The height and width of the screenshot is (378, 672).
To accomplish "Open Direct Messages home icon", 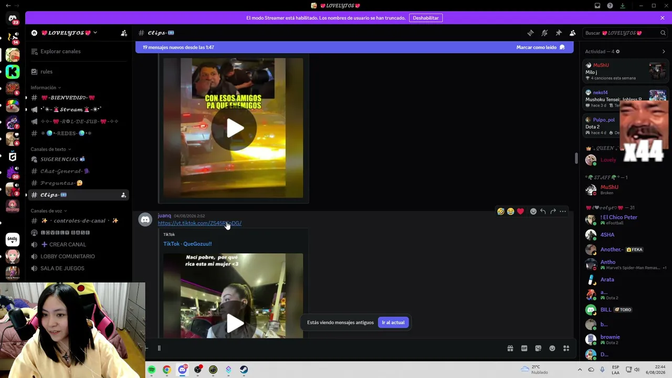I will point(13,19).
